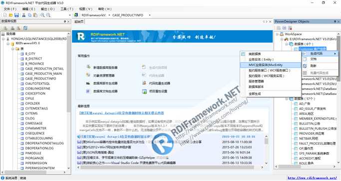Click the database document generator icon
341x181 pixels.
tap(88, 91)
